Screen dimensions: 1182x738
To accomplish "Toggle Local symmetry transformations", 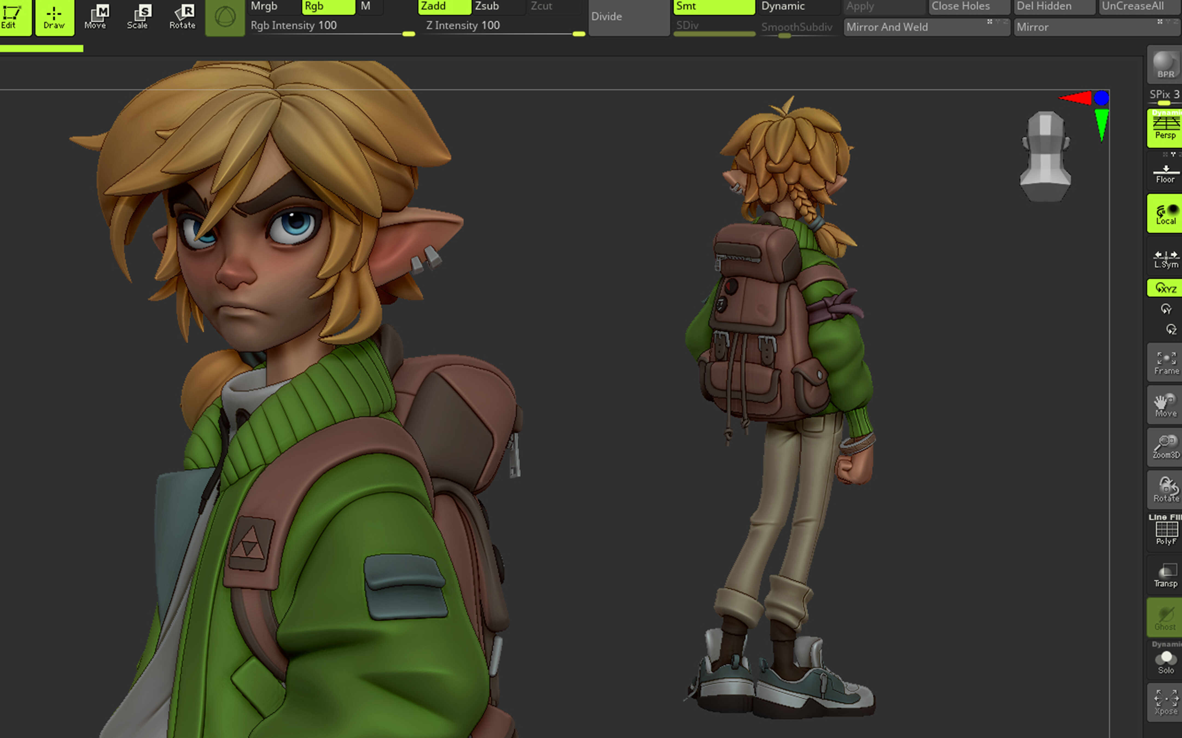I will (1165, 213).
